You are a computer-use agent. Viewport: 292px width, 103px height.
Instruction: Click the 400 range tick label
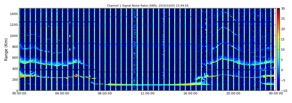pos(15,69)
